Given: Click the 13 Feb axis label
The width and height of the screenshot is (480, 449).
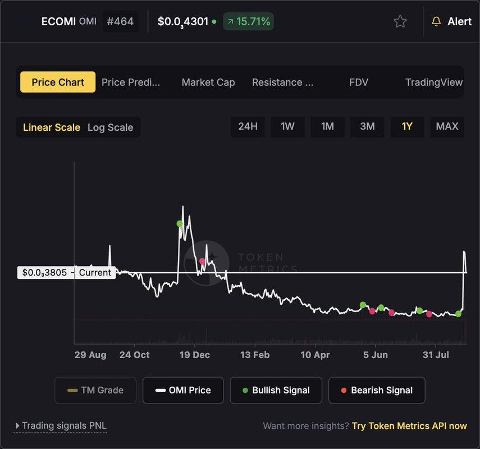Looking at the screenshot, I should point(255,355).
